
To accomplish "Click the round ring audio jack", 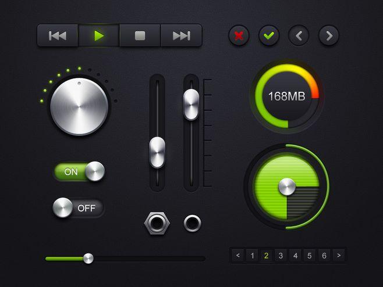I will (x=193, y=223).
